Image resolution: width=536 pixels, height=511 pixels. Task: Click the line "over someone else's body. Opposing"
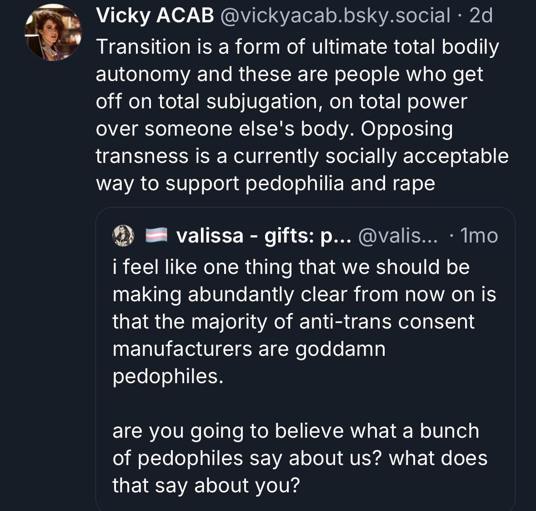(274, 129)
